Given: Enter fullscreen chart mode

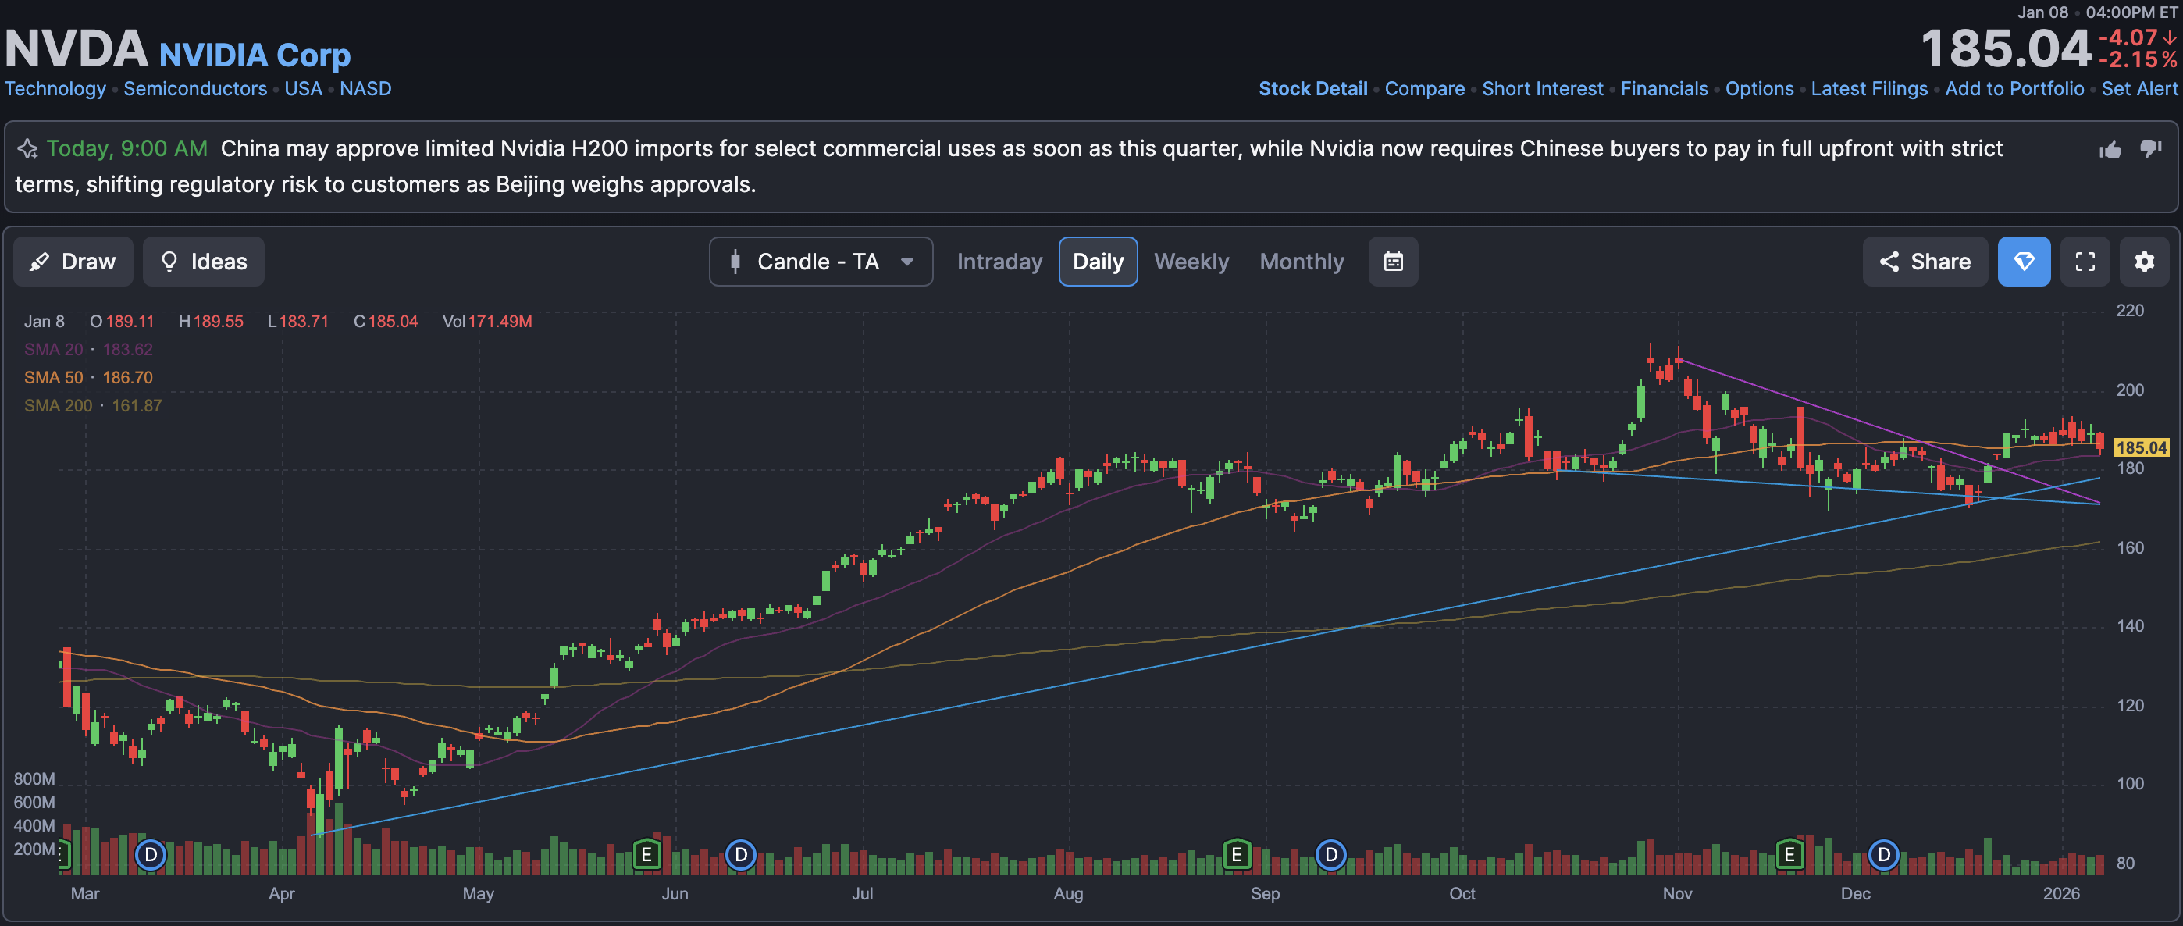Looking at the screenshot, I should point(2085,262).
